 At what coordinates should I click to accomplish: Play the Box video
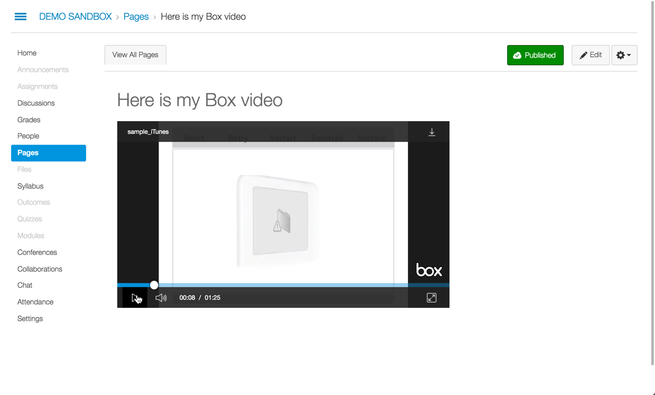click(134, 298)
